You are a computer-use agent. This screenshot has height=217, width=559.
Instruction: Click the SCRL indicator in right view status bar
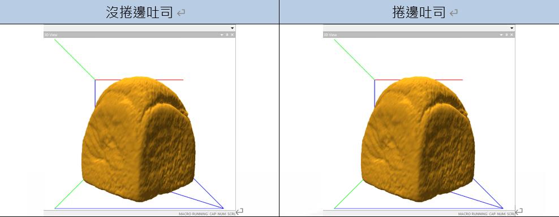pos(511,214)
